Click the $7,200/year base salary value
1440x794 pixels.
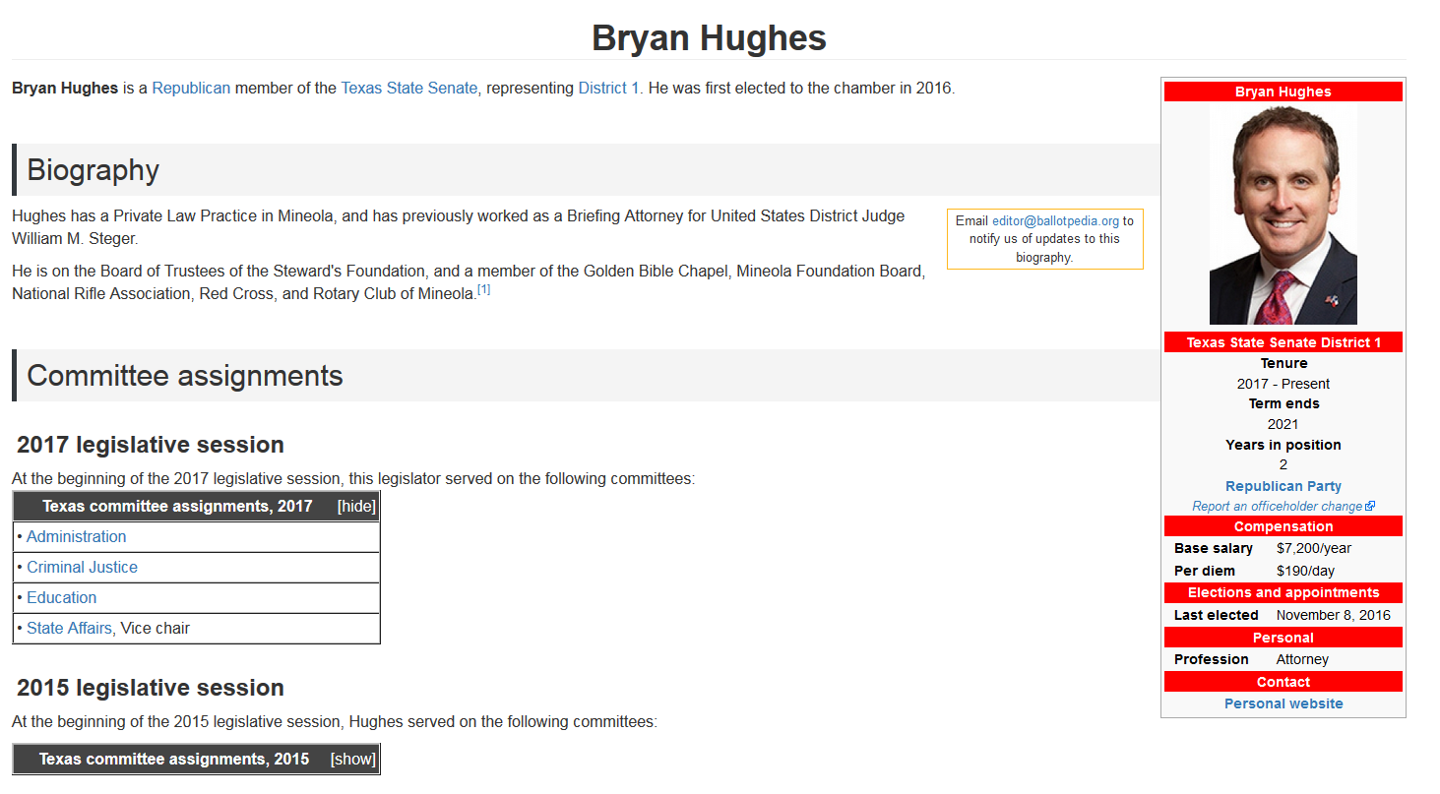[1314, 548]
